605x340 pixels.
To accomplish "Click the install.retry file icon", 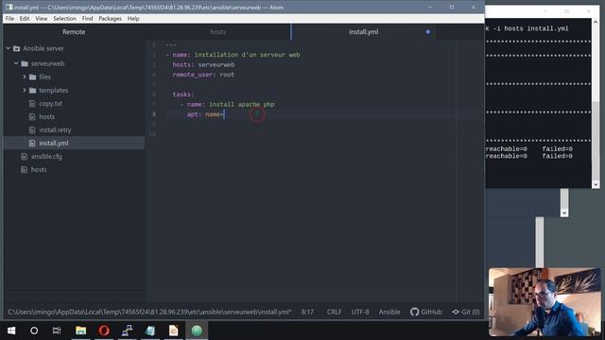I will click(x=32, y=130).
